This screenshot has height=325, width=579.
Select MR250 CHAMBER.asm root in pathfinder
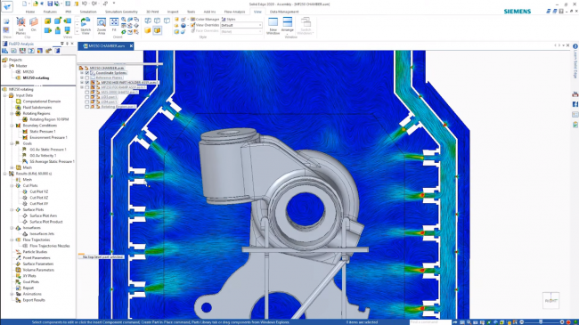click(x=107, y=68)
